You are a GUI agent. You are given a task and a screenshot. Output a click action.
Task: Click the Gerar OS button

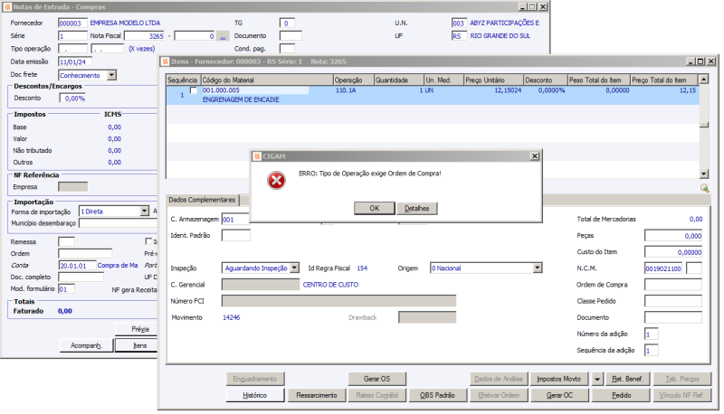[x=376, y=379]
